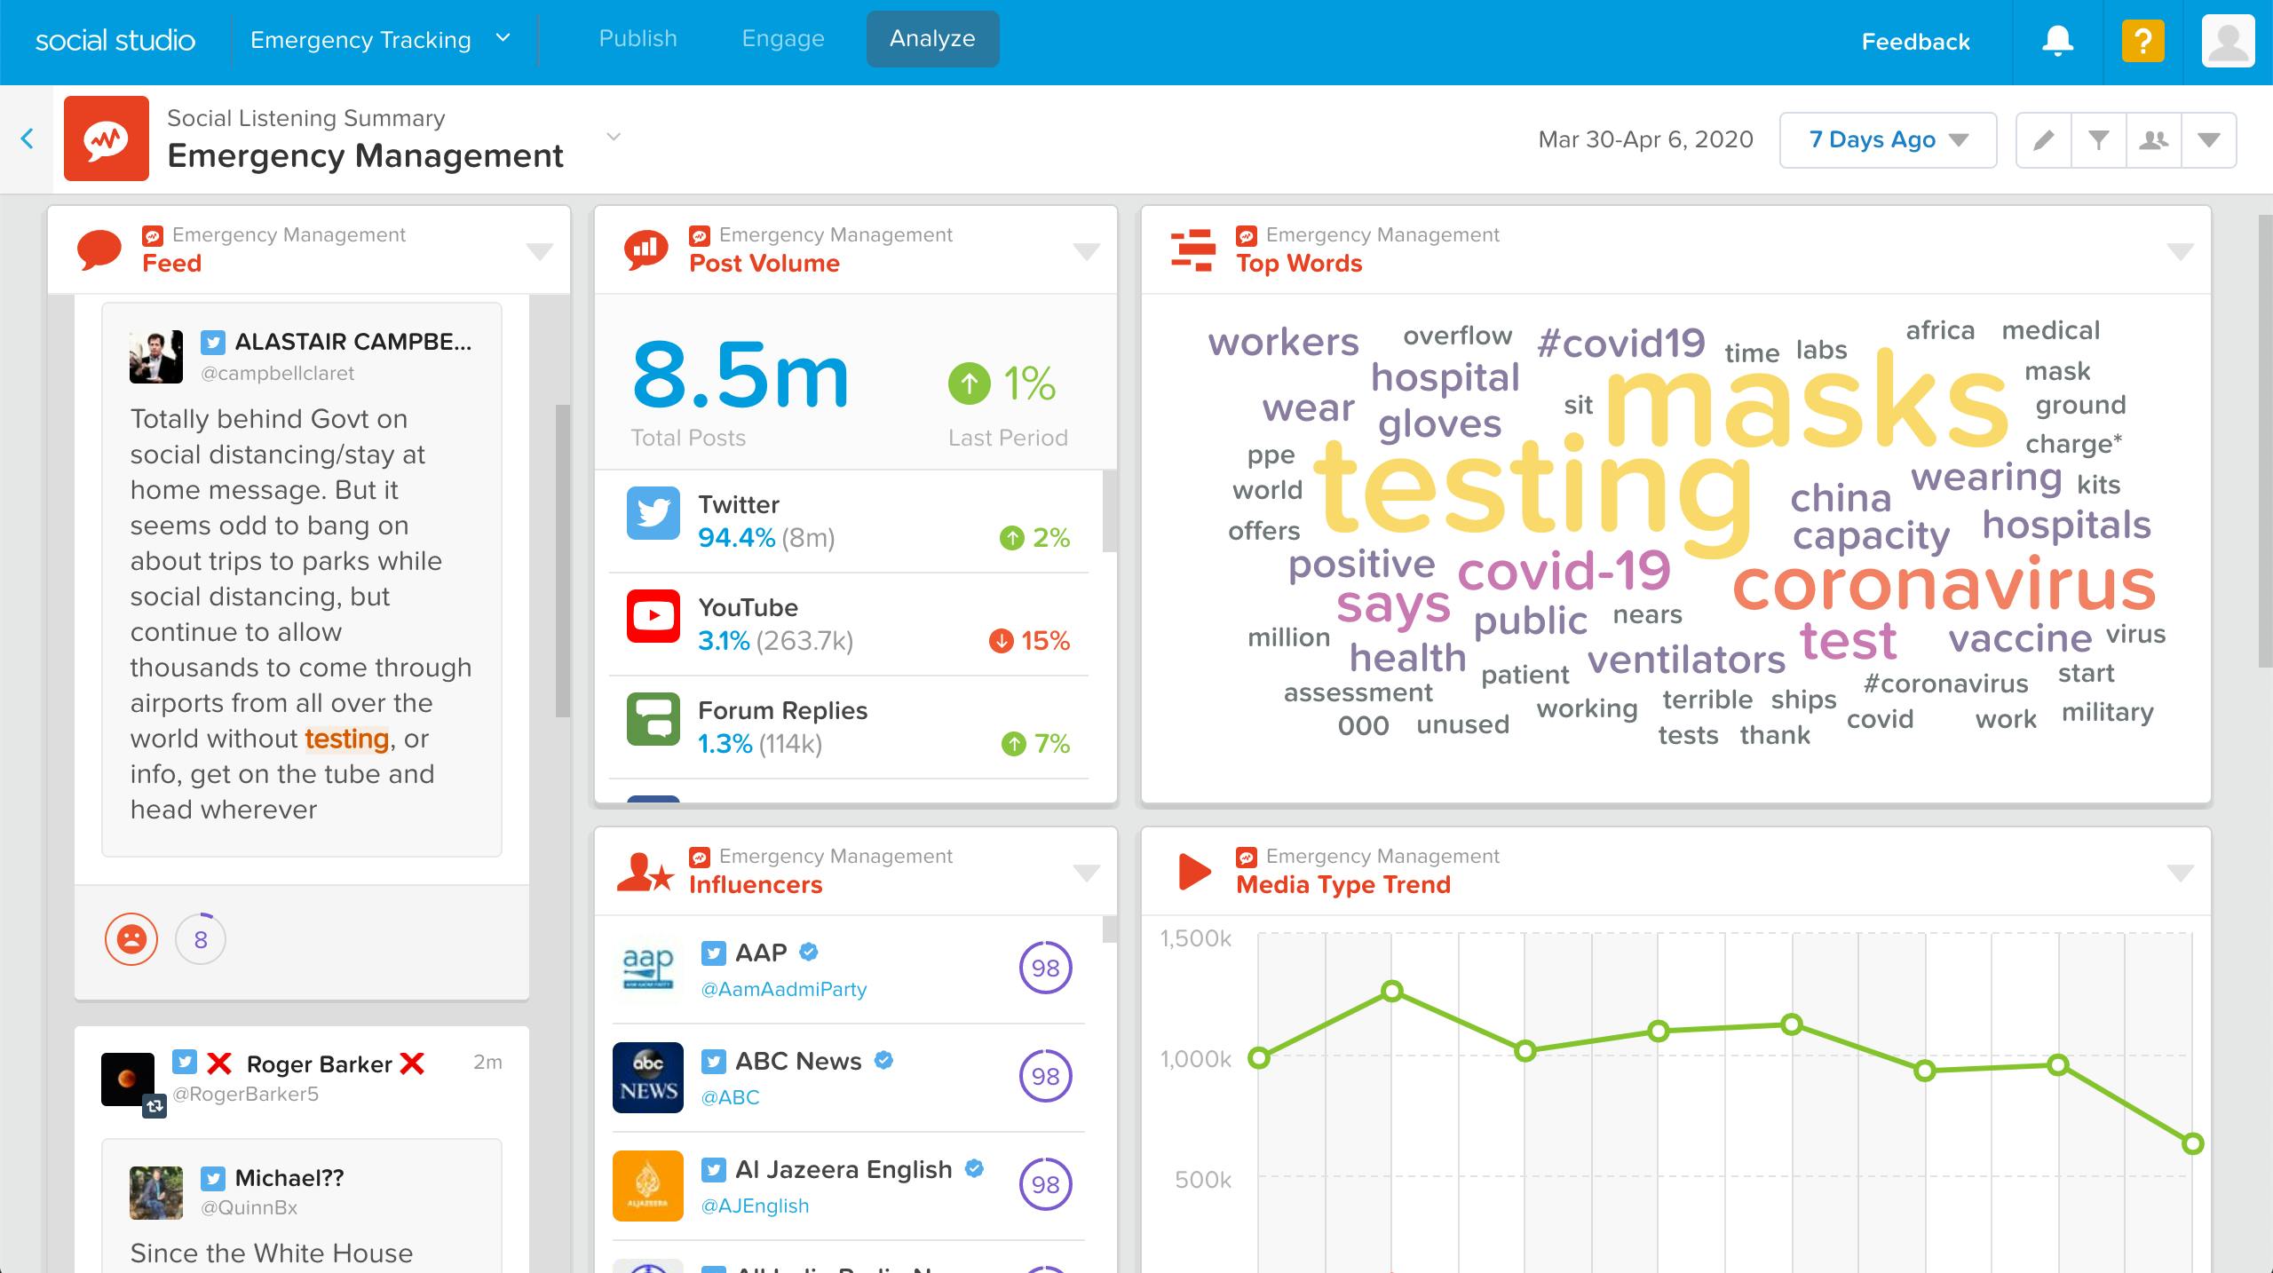
Task: Click the word ventilators in the word cloud
Action: click(x=1686, y=660)
